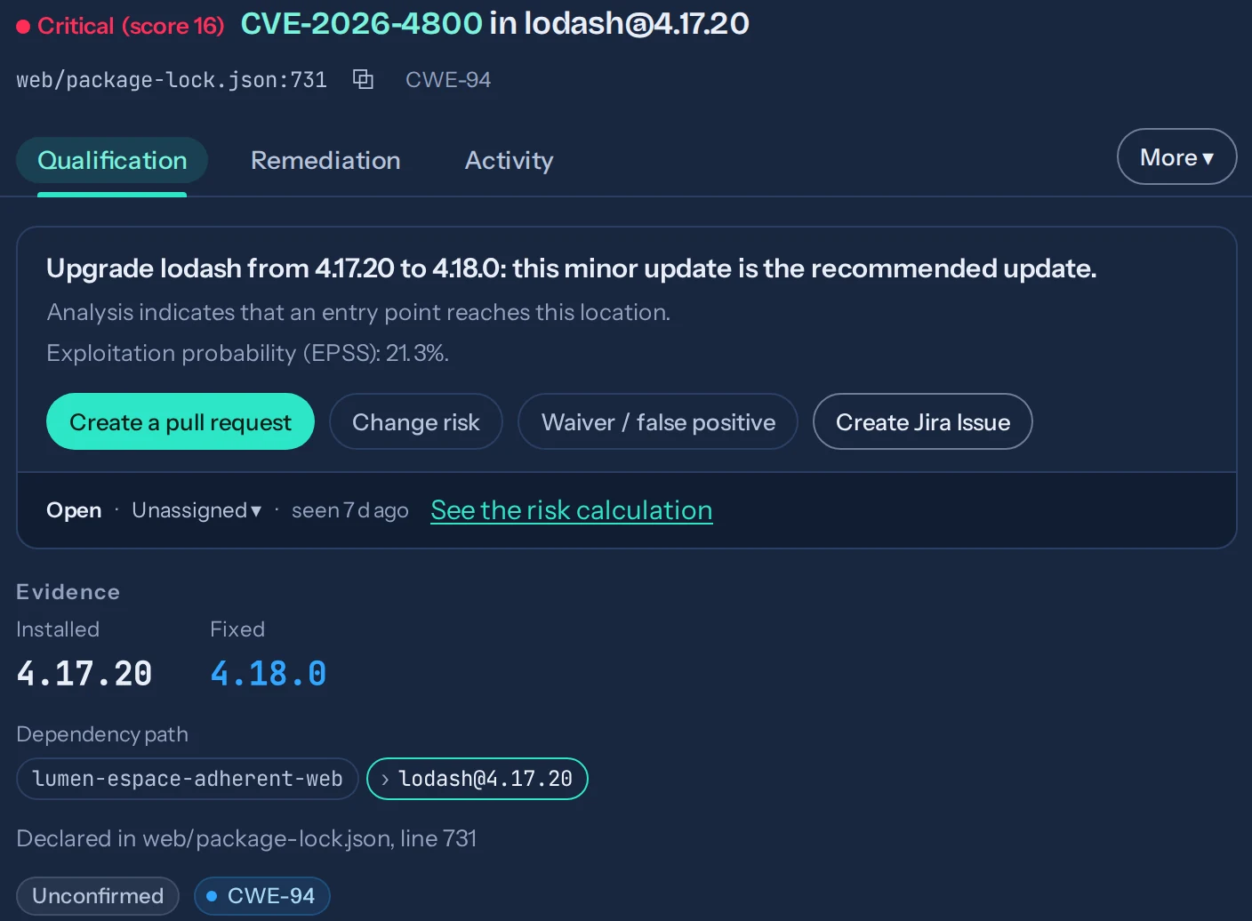Open the More dropdown menu
Viewport: 1252px width, 921px height.
point(1176,156)
